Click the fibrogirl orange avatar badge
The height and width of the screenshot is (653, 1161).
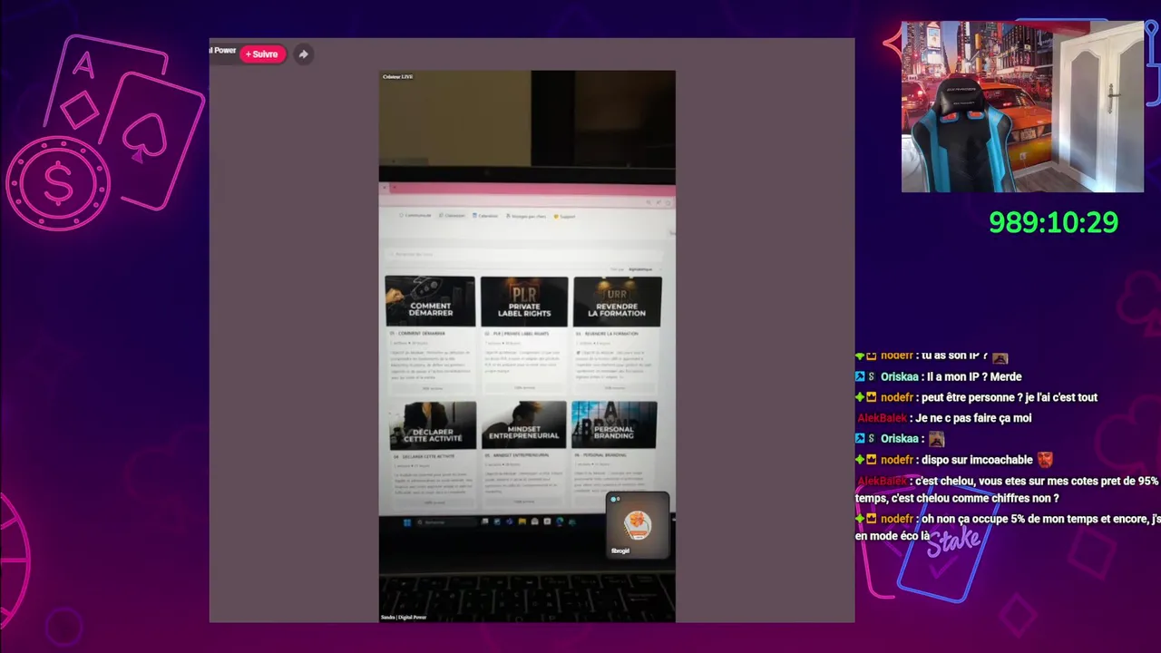click(x=638, y=525)
